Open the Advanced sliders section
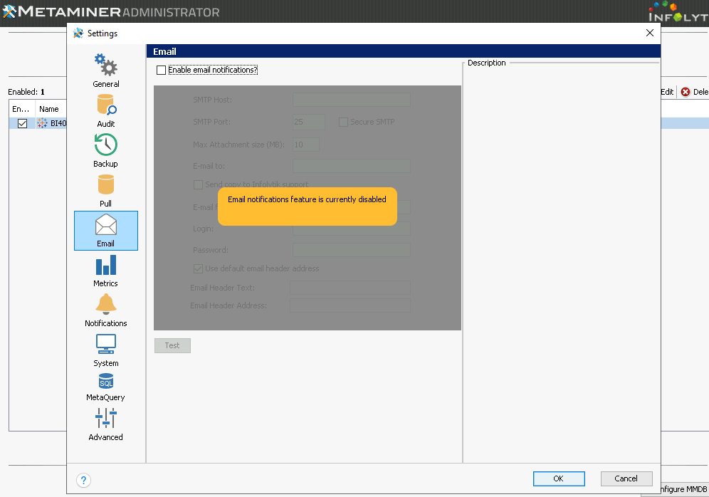The height and width of the screenshot is (497, 709). coord(106,424)
